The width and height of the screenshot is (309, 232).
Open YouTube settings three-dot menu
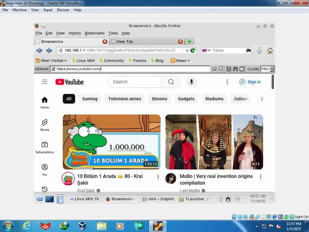[227, 82]
